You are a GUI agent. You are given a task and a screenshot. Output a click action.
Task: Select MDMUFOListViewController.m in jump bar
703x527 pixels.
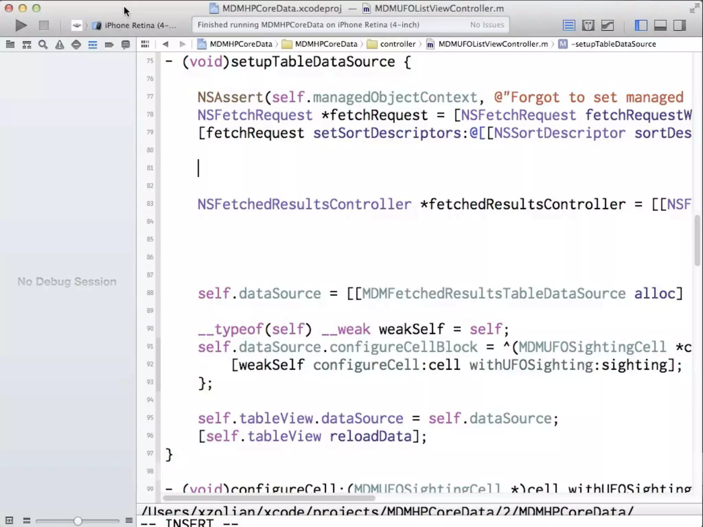coord(493,44)
